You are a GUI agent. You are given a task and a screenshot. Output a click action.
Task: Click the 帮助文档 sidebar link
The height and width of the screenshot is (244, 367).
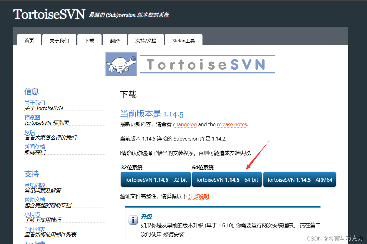(35, 200)
